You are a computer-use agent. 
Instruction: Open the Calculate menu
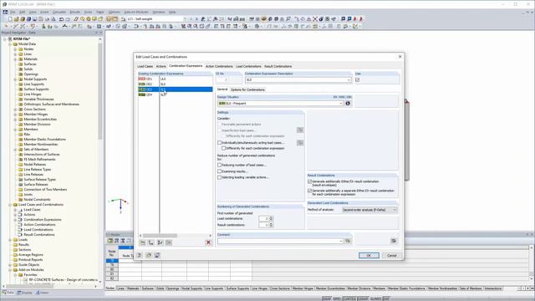(x=59, y=12)
